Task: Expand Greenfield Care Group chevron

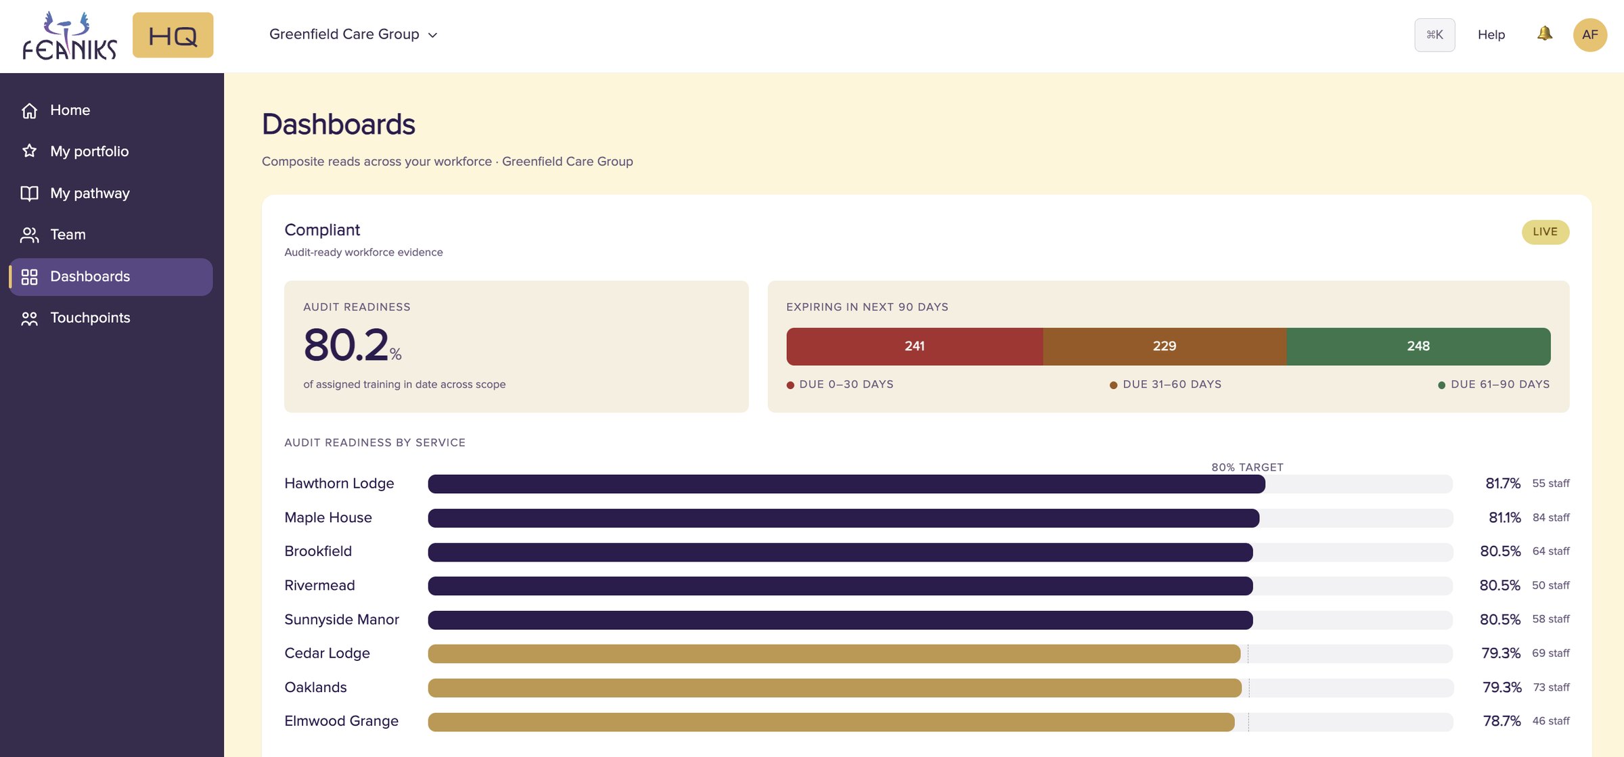Action: [433, 35]
